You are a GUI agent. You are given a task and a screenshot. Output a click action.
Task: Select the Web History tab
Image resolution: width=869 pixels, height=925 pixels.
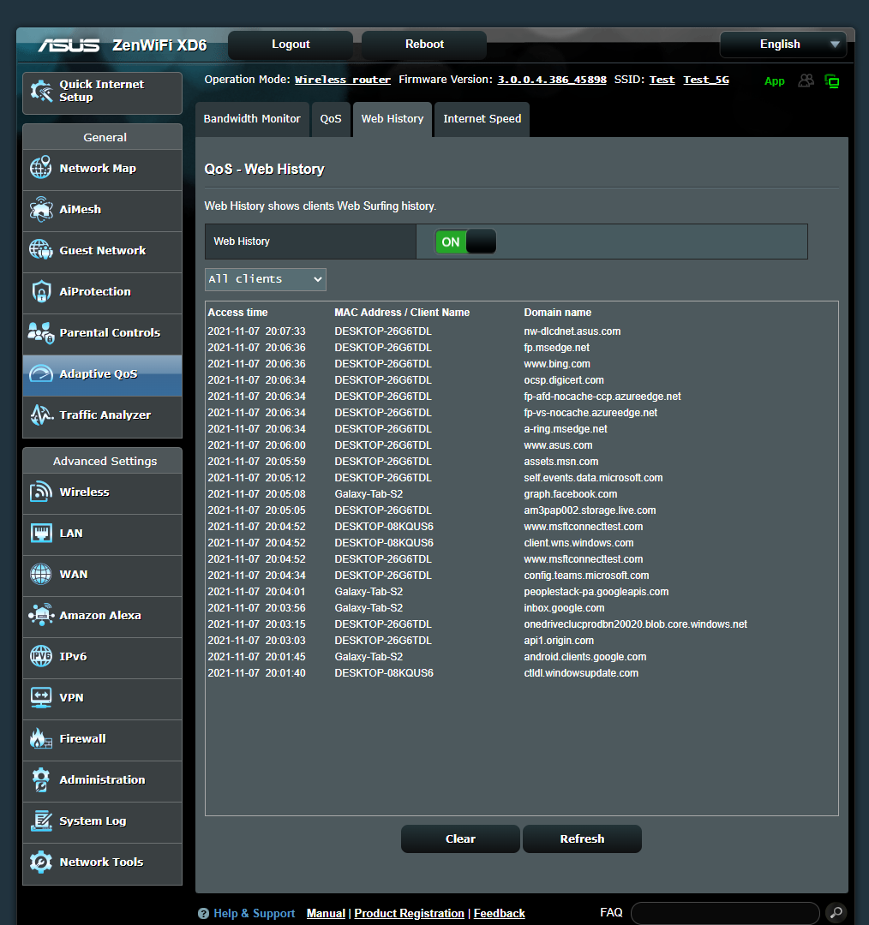(x=393, y=118)
